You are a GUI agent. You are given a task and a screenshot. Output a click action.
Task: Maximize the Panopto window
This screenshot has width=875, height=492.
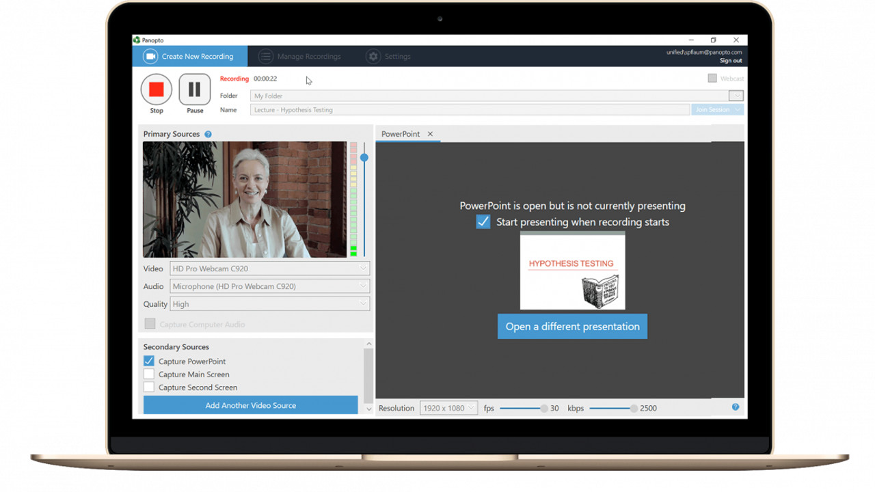[x=713, y=40]
